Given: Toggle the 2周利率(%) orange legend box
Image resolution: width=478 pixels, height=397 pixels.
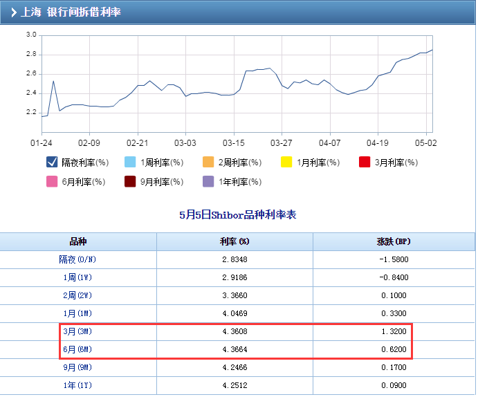Looking at the screenshot, I should pyautogui.click(x=208, y=162).
